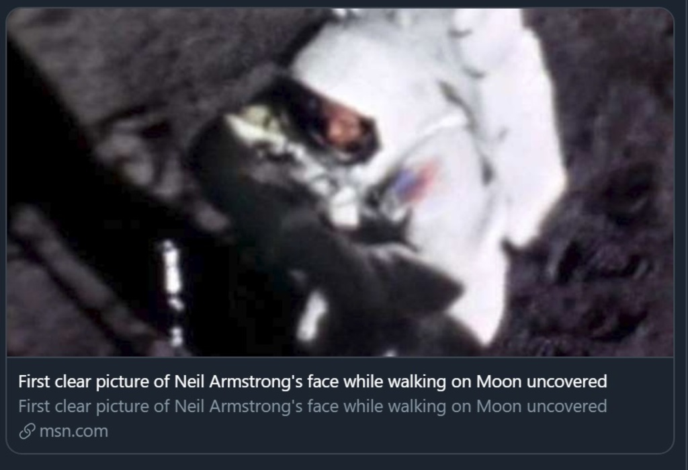This screenshot has height=470, width=688.
Task: Click the card footer area beside msn.com
Action: 390,432
